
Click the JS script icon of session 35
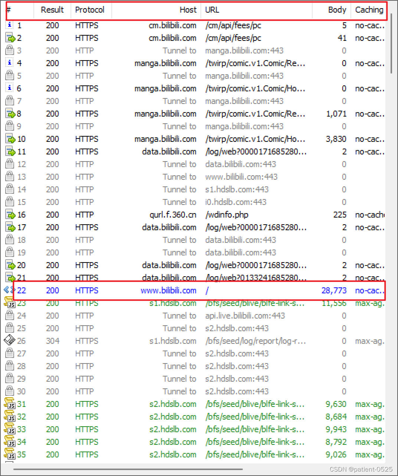[10, 454]
